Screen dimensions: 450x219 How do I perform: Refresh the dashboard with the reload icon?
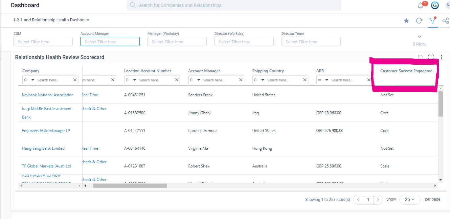tap(419, 21)
